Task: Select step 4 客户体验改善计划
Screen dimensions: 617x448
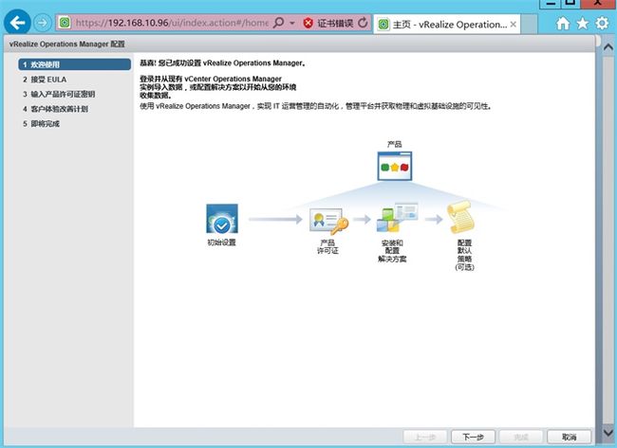Action: (x=55, y=109)
